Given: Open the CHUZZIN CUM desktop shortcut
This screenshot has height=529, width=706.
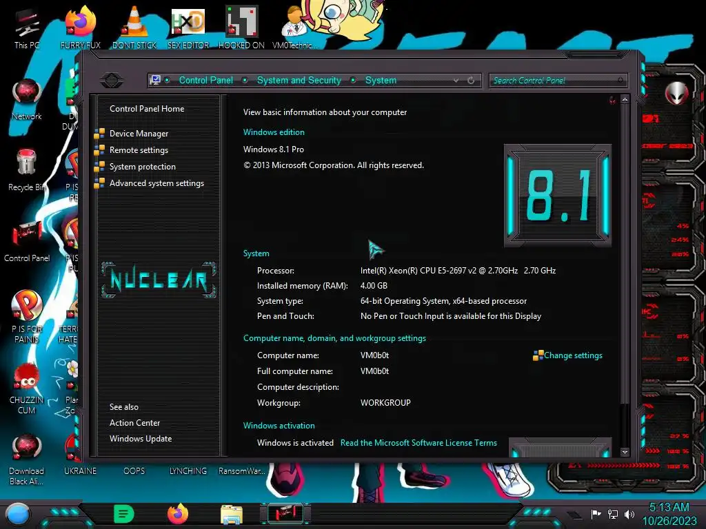Looking at the screenshot, I should click(x=27, y=388).
